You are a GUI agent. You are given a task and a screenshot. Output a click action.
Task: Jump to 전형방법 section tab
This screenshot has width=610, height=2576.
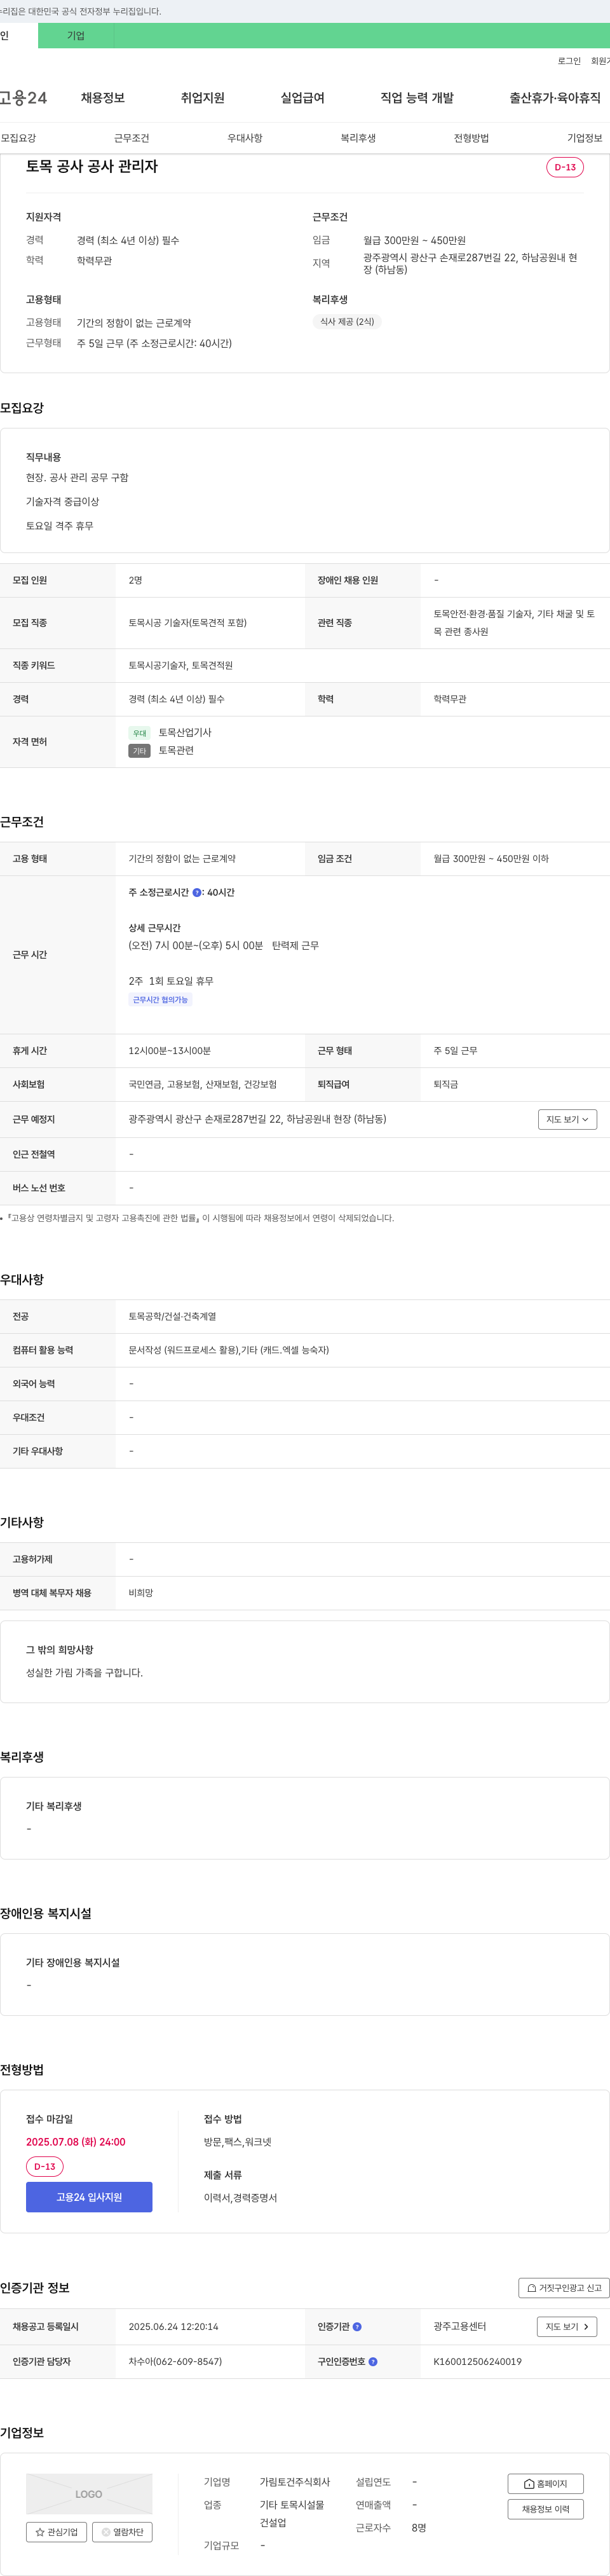[471, 138]
